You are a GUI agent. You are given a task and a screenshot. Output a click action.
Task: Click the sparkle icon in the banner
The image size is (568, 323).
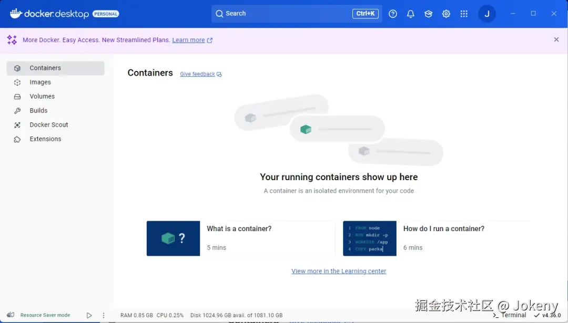click(12, 40)
